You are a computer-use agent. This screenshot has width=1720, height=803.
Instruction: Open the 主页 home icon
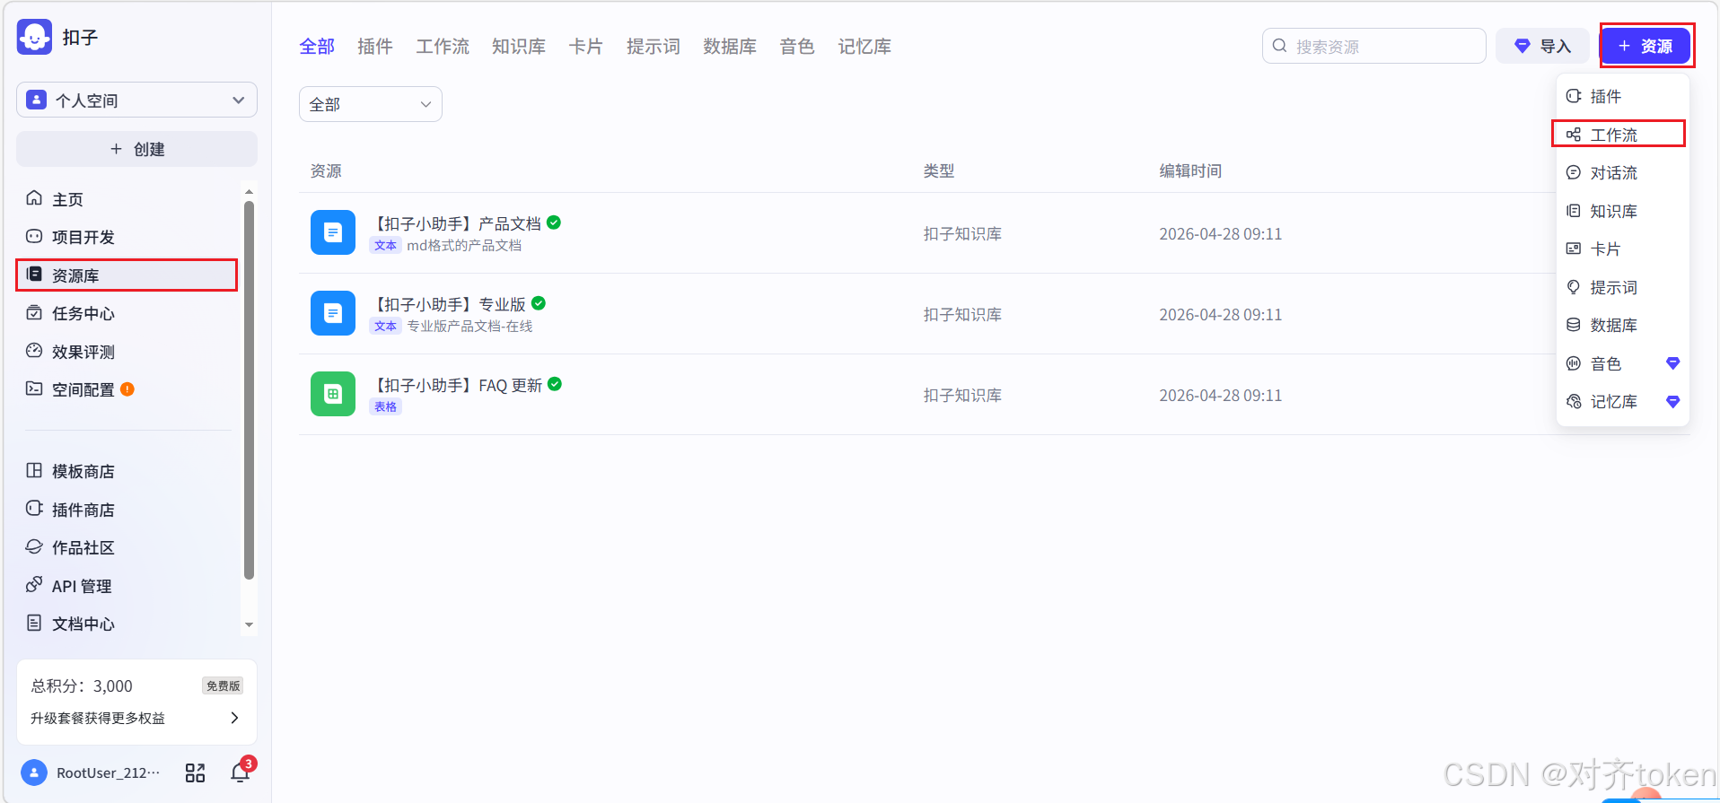coord(34,198)
